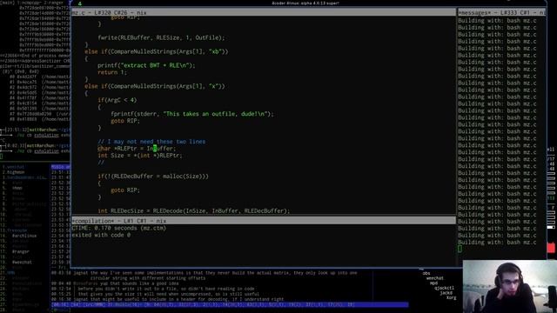The height and width of the screenshot is (313, 557).
Task: Click "Xorg" in the process list
Action: 451,297
